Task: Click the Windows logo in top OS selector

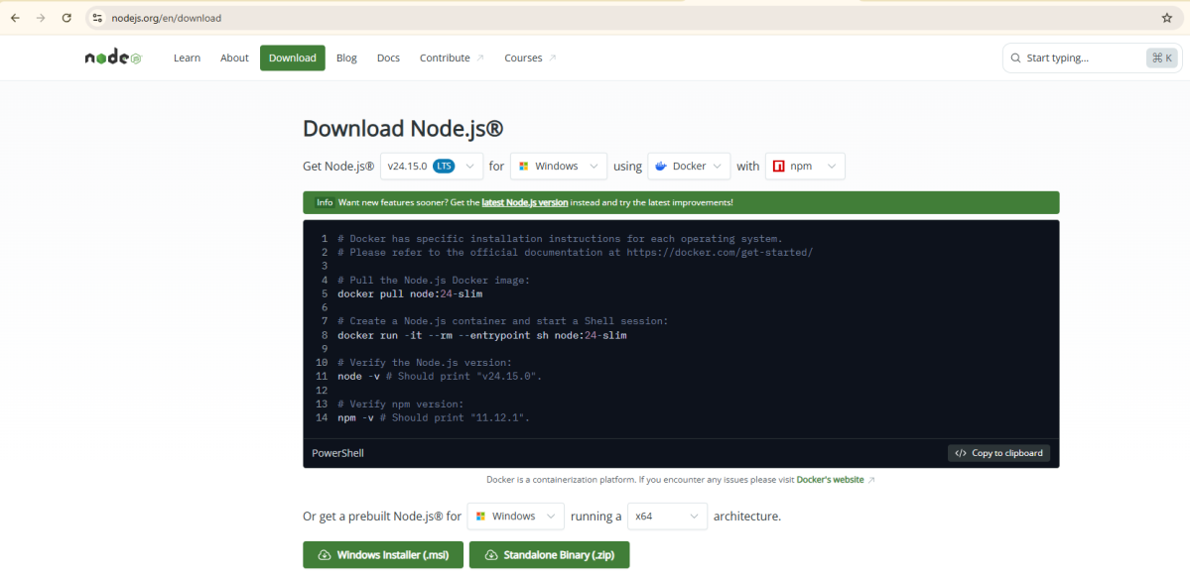Action: pos(524,166)
